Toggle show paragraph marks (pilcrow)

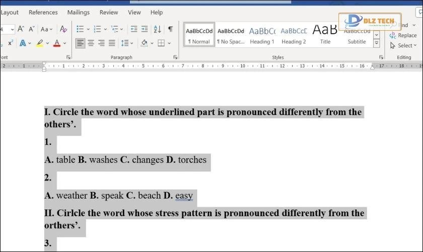(x=170, y=29)
